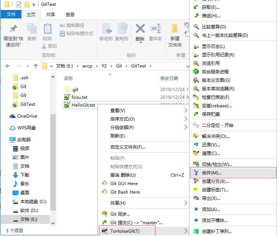Viewport: 277px width, 236px height.
Task: Select the .ssh folder in navigation pane
Action: point(21,77)
